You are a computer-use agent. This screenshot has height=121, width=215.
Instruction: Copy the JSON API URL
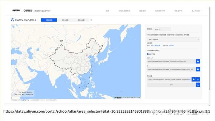point(198,62)
